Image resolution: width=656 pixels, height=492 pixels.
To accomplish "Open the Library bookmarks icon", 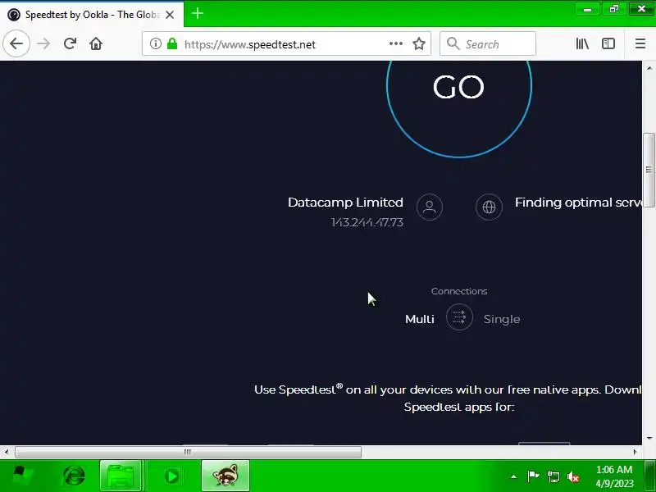I will pos(582,43).
